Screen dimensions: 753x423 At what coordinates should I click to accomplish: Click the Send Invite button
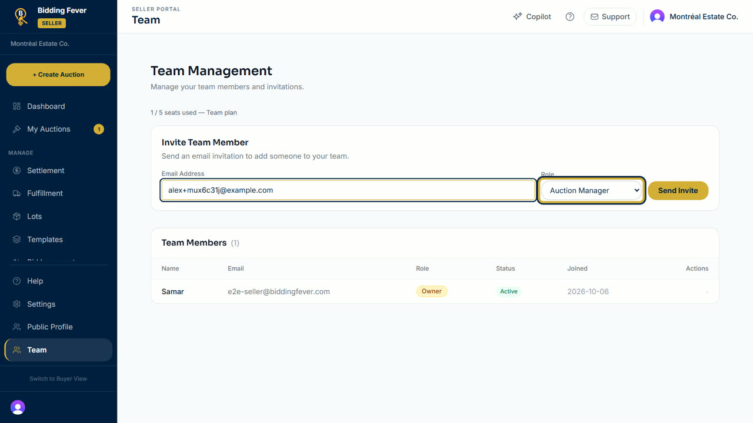(x=678, y=190)
